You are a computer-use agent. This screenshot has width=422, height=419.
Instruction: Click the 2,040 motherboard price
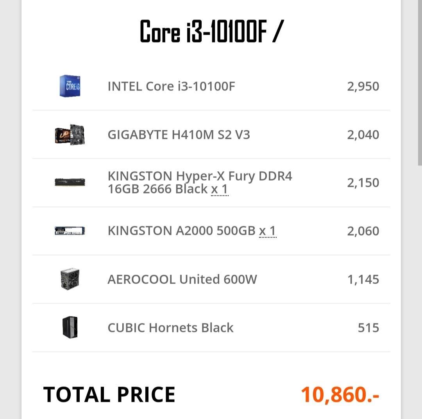363,135
